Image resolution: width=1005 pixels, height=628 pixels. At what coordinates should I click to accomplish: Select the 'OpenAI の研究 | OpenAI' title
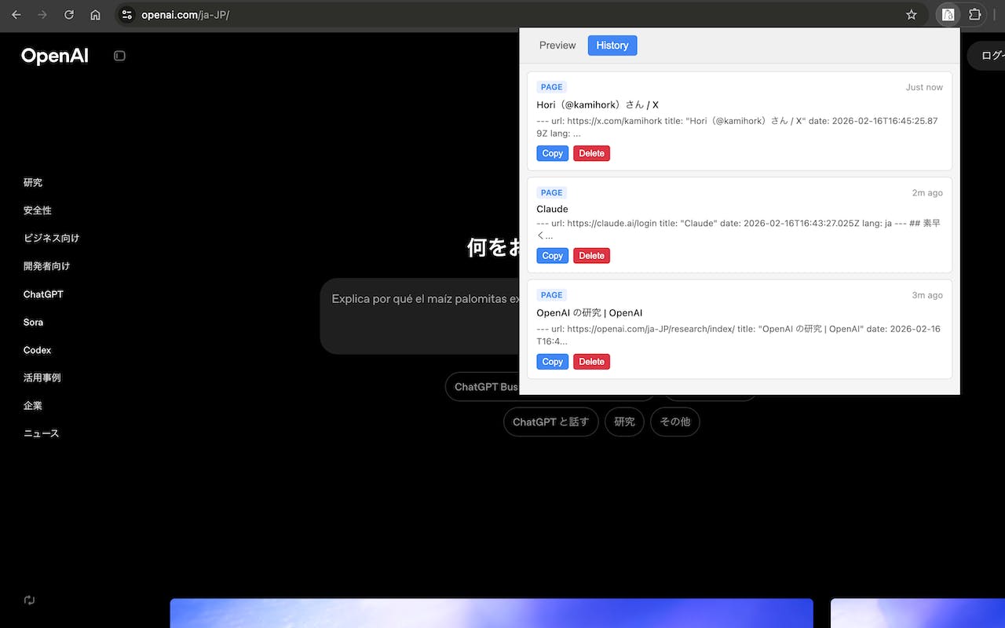(x=590, y=312)
